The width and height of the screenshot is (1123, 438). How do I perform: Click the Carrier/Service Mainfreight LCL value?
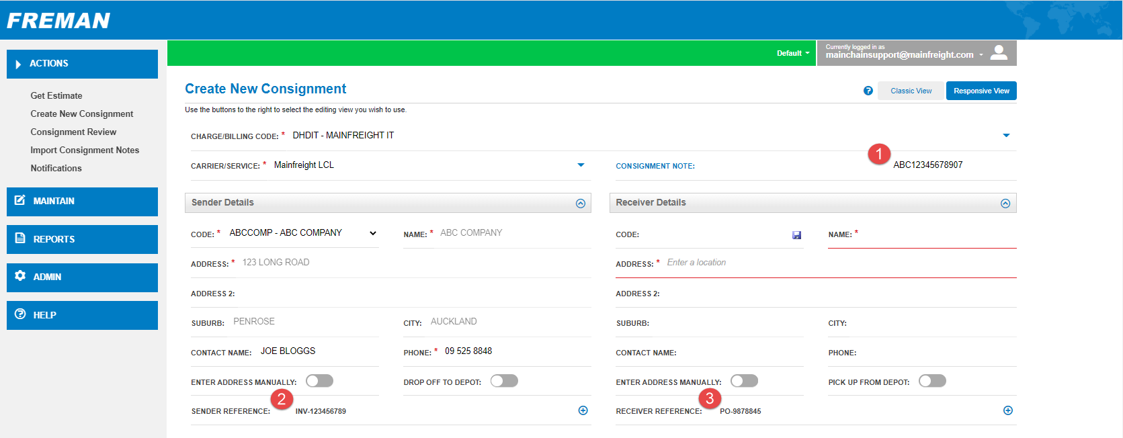coord(304,165)
